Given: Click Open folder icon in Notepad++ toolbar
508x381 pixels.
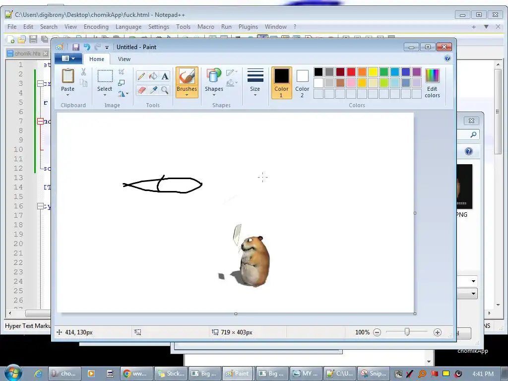Looking at the screenshot, I should [x=22, y=40].
